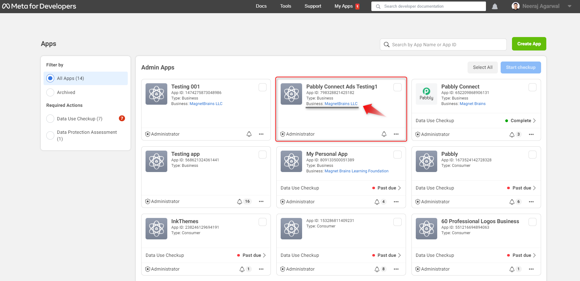
Task: Check the My Personal App checkbox
Action: coord(397,155)
